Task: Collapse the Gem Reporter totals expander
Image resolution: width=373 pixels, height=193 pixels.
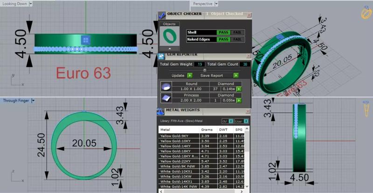Action: click(x=205, y=70)
